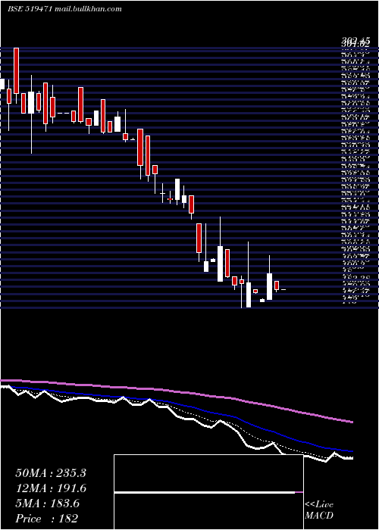Click the <<Live MACD label

click(x=319, y=510)
